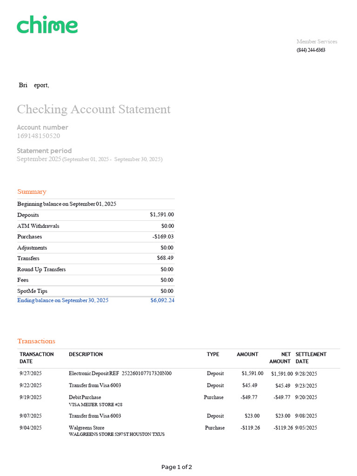The image size is (357, 476).
Task: Click the $45.49 amount for 9/22 transfer
Action: point(250,385)
